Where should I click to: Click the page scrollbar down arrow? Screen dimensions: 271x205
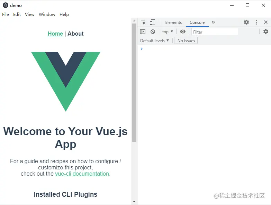coord(134,202)
